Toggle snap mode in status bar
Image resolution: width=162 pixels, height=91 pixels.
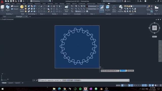(x=125, y=85)
